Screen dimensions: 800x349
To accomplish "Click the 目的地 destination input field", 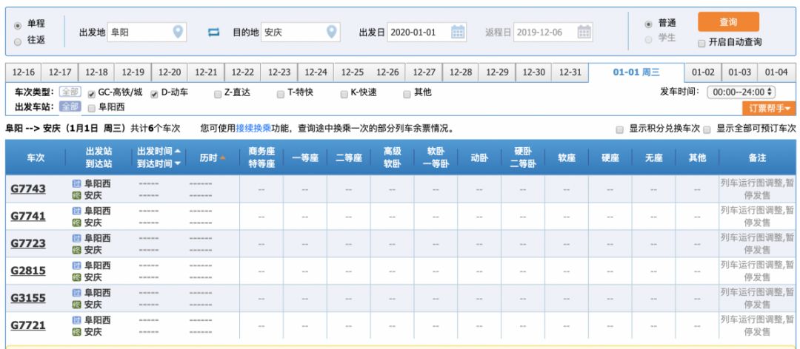I will pos(292,33).
